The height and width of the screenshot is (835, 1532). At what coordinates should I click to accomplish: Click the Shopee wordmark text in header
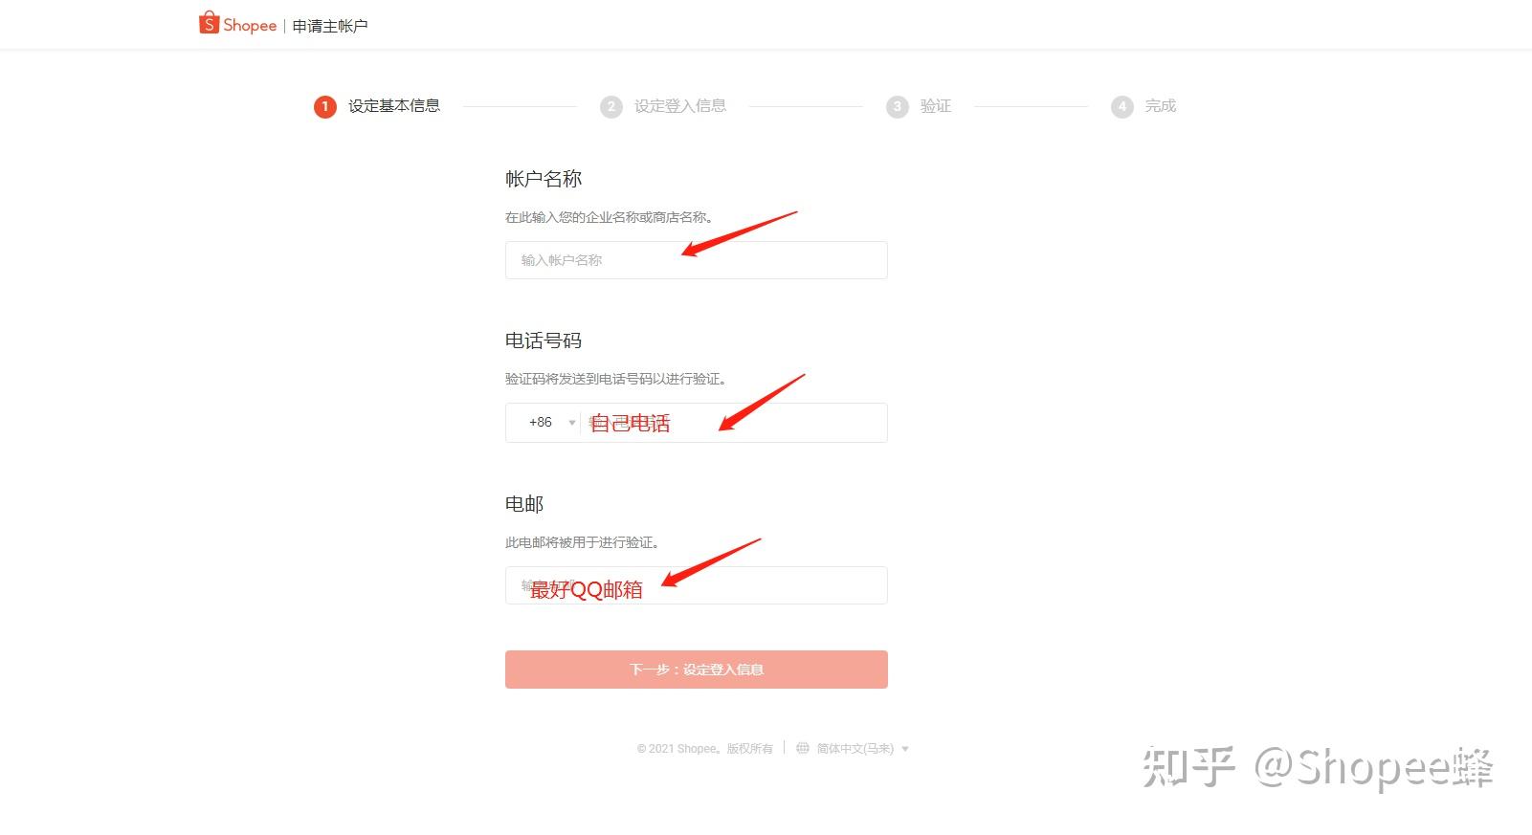250,26
